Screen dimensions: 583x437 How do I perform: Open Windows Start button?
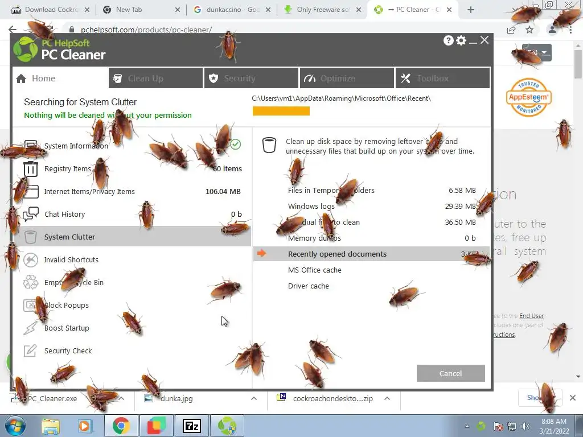15,426
